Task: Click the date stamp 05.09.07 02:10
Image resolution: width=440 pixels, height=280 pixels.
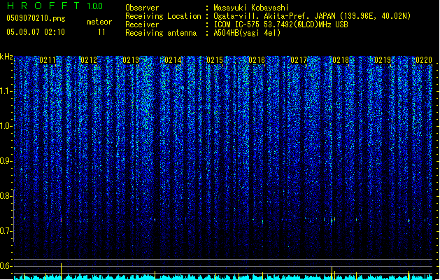Action: pos(36,32)
